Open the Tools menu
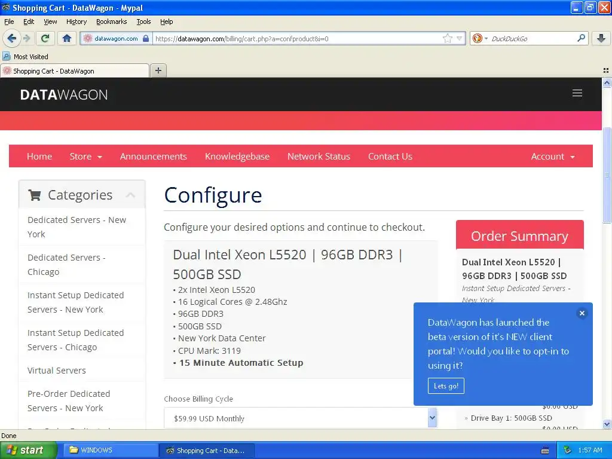The width and height of the screenshot is (612, 459). [x=143, y=22]
